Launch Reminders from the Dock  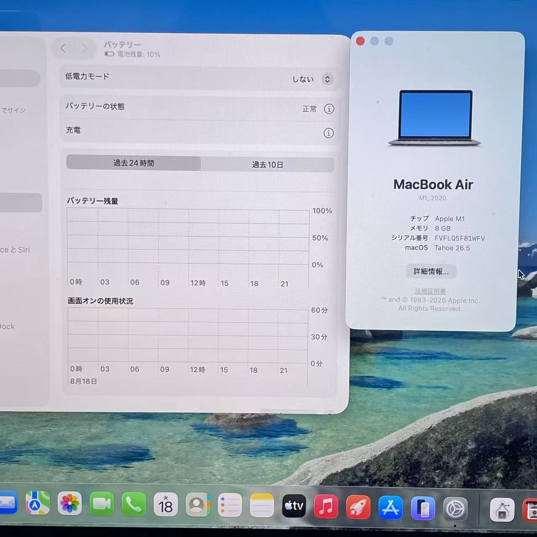(x=230, y=505)
